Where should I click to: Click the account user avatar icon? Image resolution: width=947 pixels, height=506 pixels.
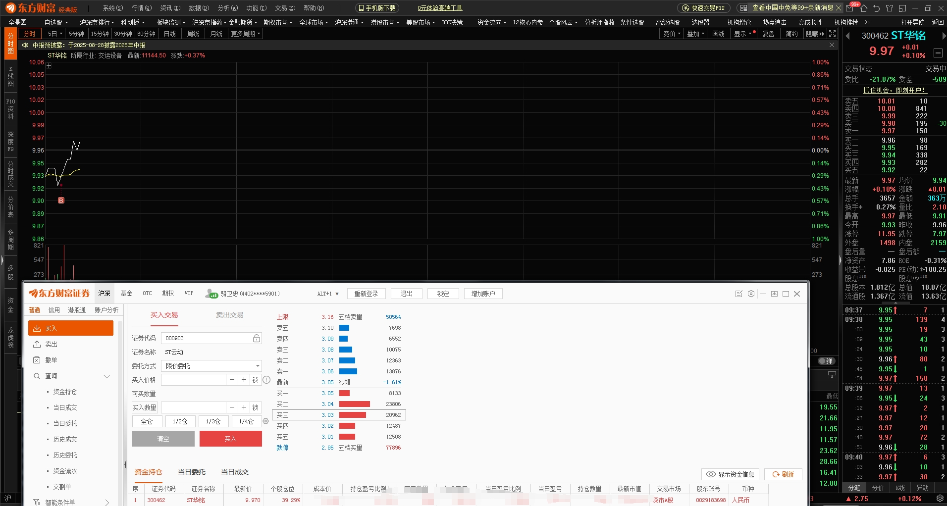pos(212,294)
